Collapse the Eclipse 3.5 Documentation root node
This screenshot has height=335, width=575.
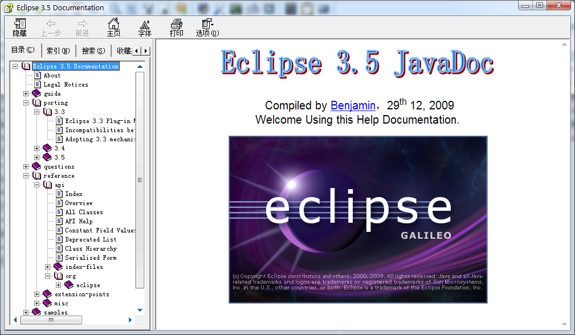pyautogui.click(x=15, y=66)
